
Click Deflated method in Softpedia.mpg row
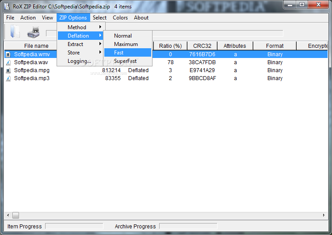[138, 70]
